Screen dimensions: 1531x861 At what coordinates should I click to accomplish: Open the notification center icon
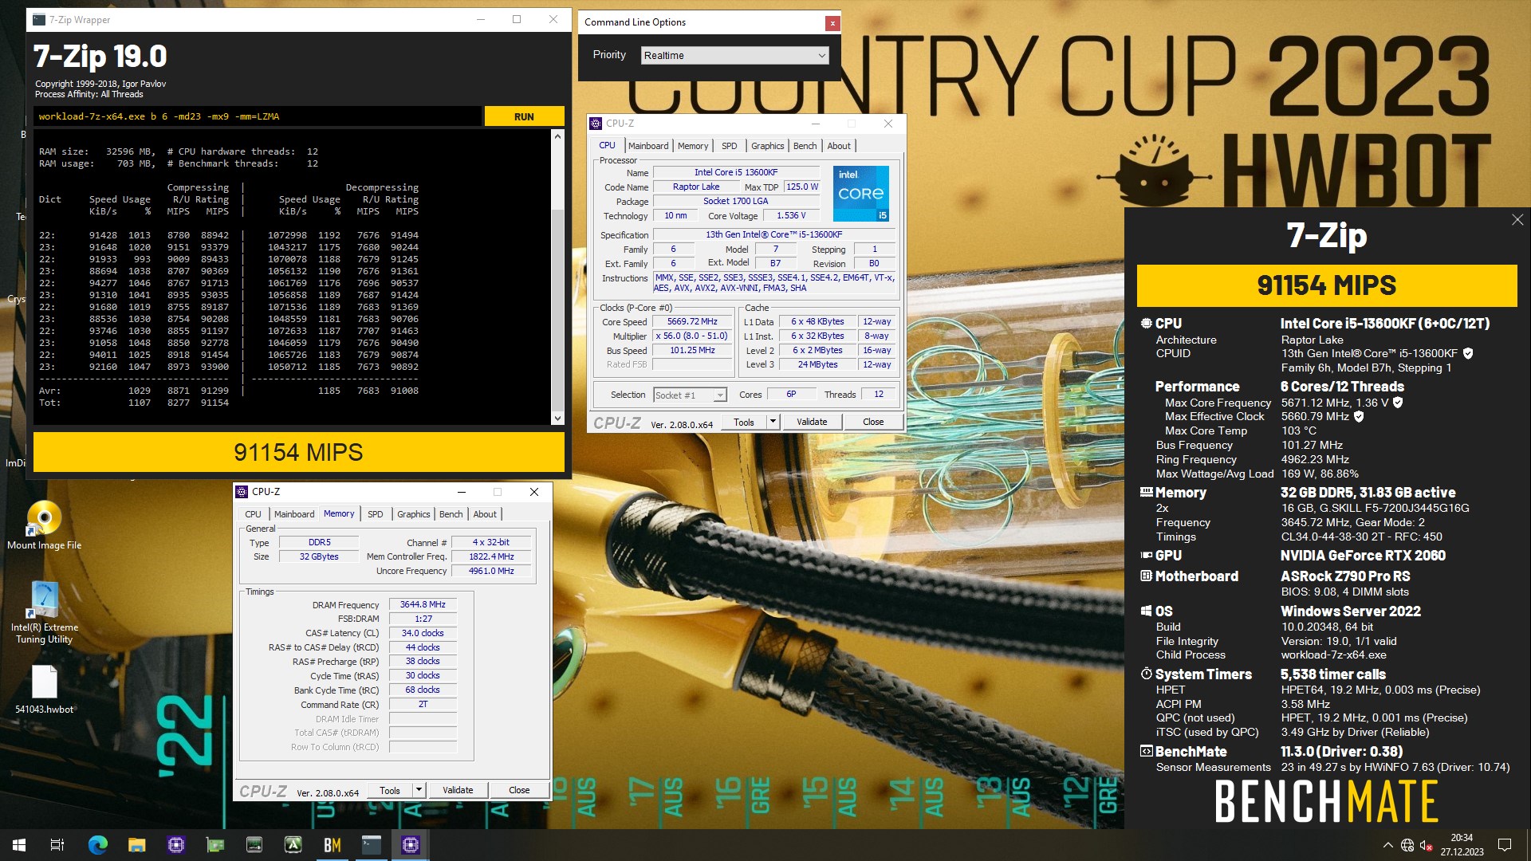click(1505, 845)
